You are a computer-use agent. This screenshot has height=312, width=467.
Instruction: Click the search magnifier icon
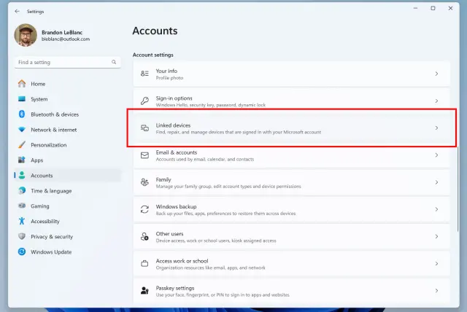113,63
